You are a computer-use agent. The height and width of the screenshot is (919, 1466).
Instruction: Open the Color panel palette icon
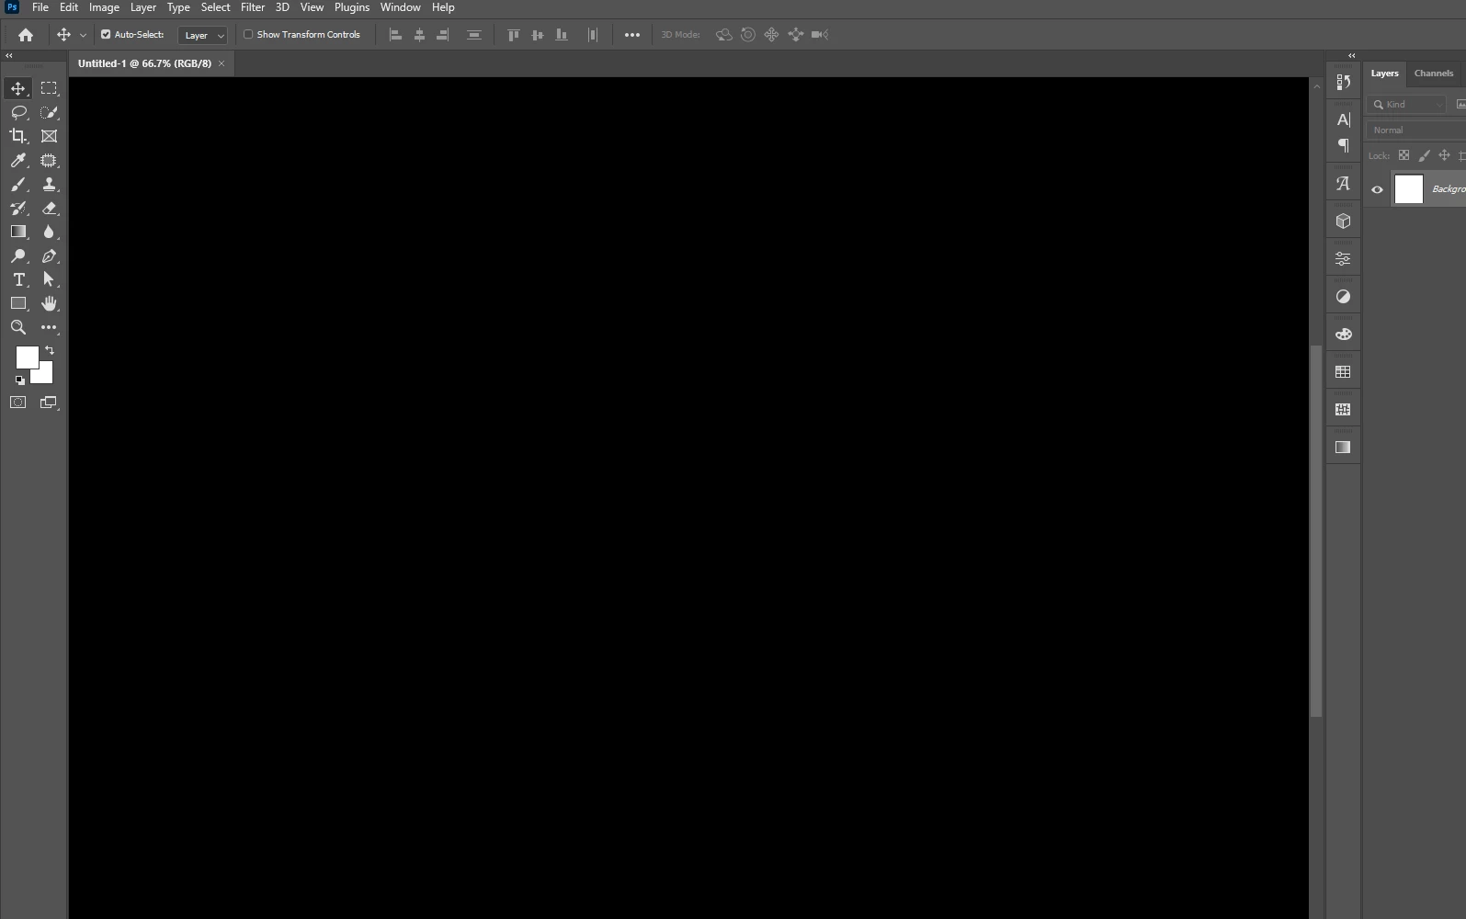click(1343, 335)
